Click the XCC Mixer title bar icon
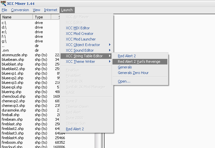 pos(3,3)
